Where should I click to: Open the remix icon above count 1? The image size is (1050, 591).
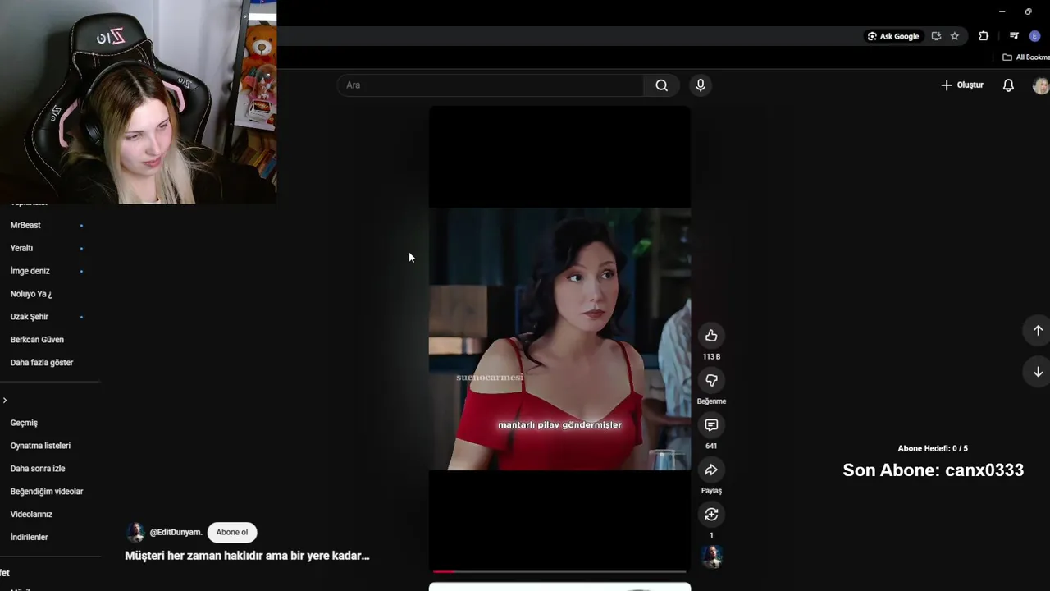(711, 515)
